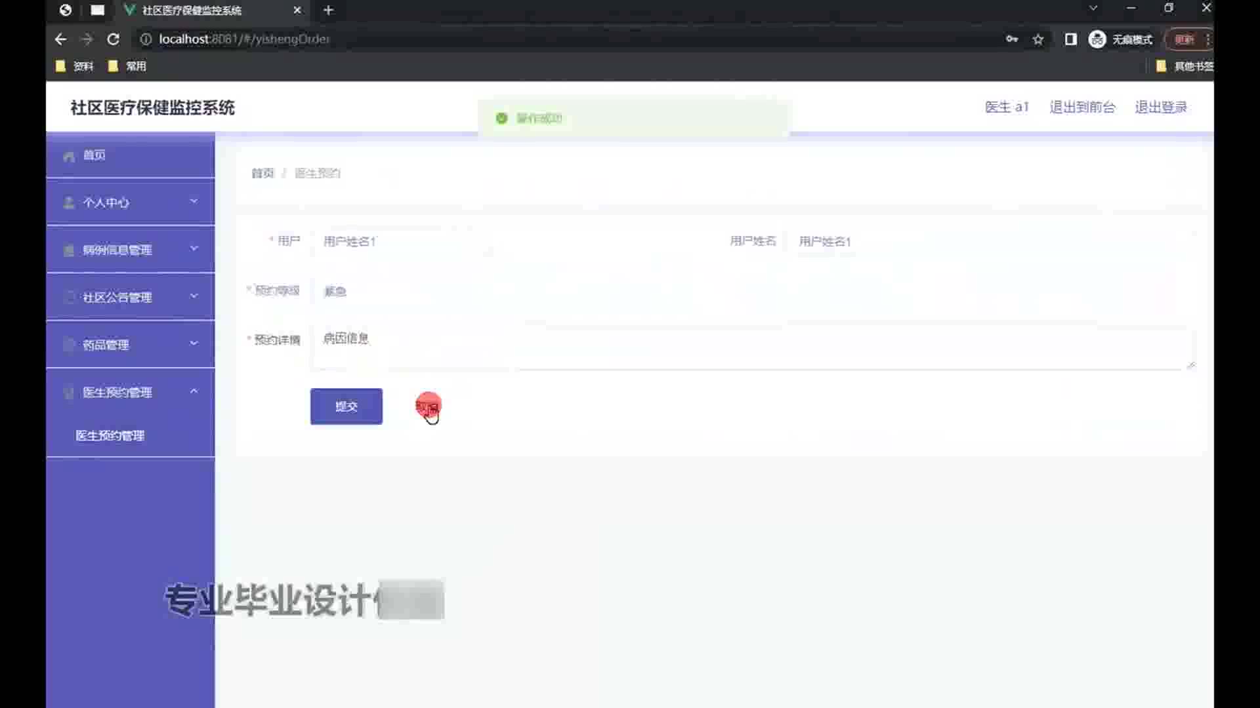Open the 其他书签 folder
Image resolution: width=1260 pixels, height=708 pixels.
1185,66
